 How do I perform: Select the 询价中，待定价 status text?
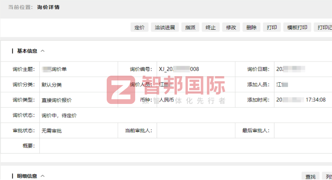pos(59,115)
